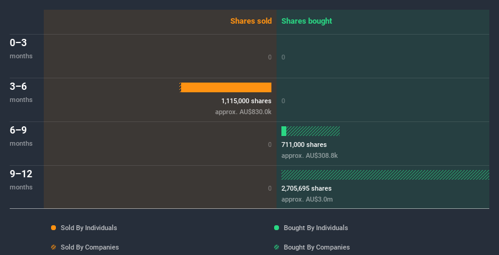Click the 1,115,000 shares value
The width and height of the screenshot is (499, 255).
coord(246,101)
